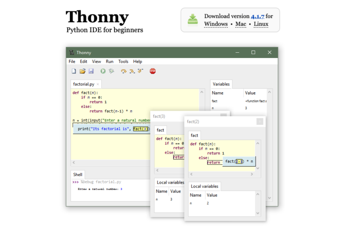Start debugging with the bug icon

pos(111,71)
